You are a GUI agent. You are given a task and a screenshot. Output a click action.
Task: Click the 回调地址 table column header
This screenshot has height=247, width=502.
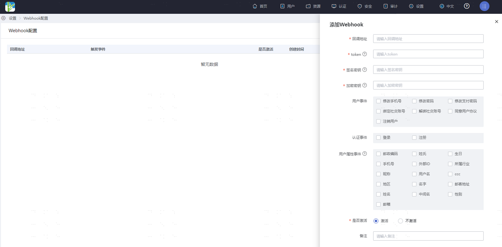(x=17, y=49)
